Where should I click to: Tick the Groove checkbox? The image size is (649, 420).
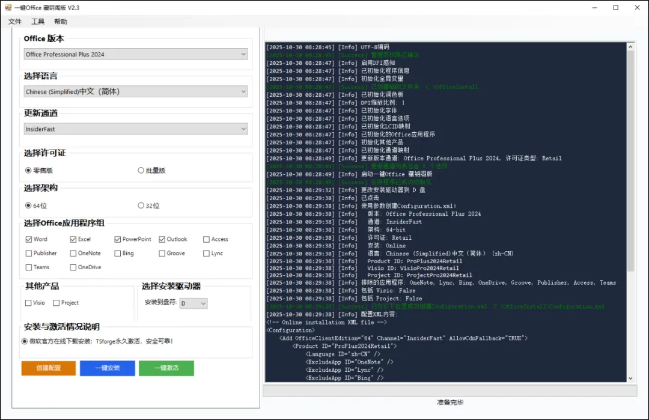[162, 253]
